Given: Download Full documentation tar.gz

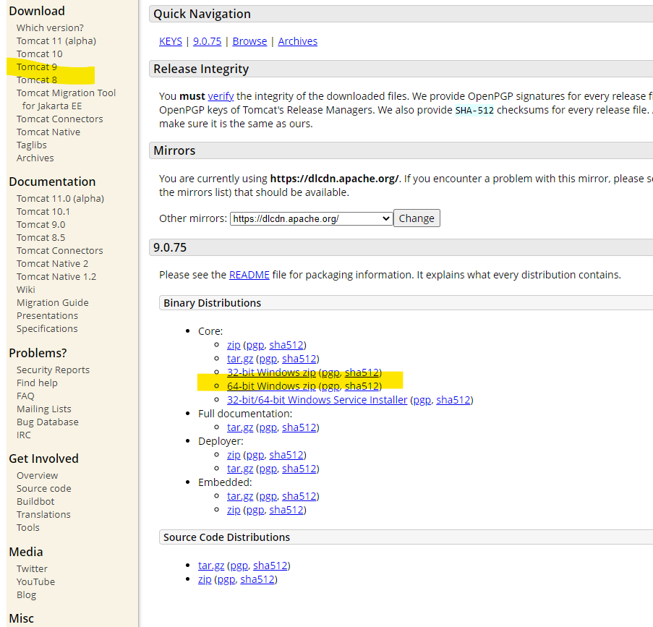Looking at the screenshot, I should tap(240, 427).
